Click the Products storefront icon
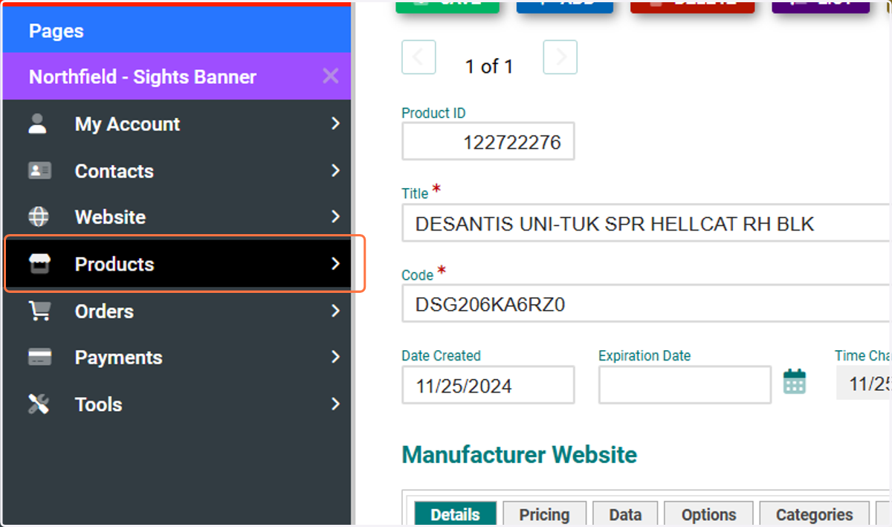Screen dimensions: 892x527 (x=39, y=264)
